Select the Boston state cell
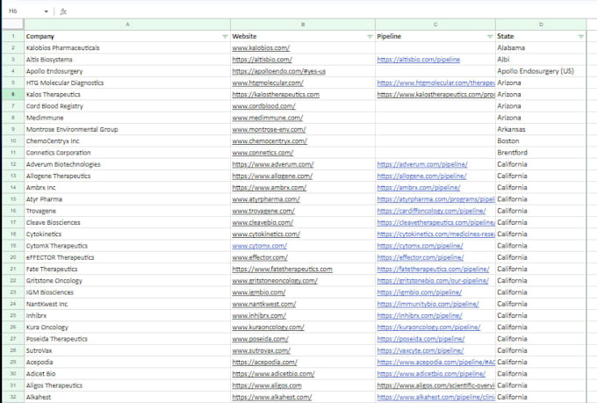Screen dimensions: 597x403 click(541, 141)
